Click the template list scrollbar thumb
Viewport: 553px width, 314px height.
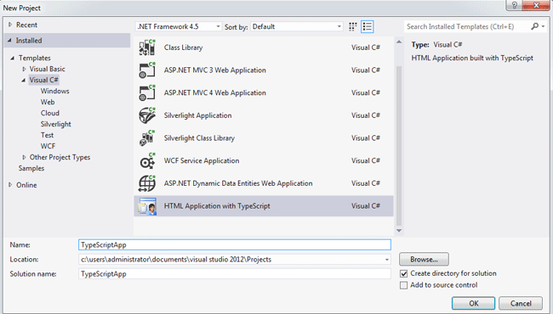pos(399,146)
